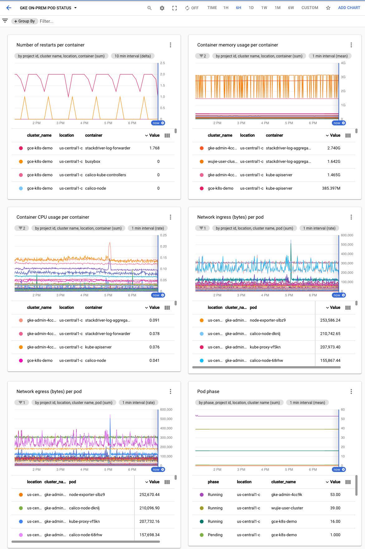Enter fullscreen mode via the brackets icon
Image resolution: width=365 pixels, height=549 pixels.
(175, 8)
